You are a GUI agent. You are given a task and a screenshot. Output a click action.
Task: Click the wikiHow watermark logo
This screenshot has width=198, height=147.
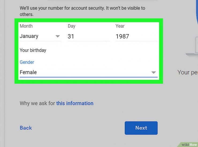pyautogui.click(x=189, y=145)
